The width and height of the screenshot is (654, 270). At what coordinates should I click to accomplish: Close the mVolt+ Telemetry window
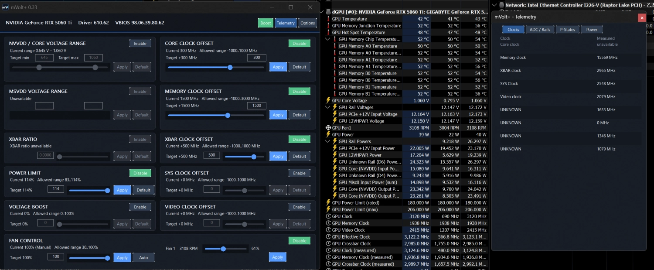point(642,17)
